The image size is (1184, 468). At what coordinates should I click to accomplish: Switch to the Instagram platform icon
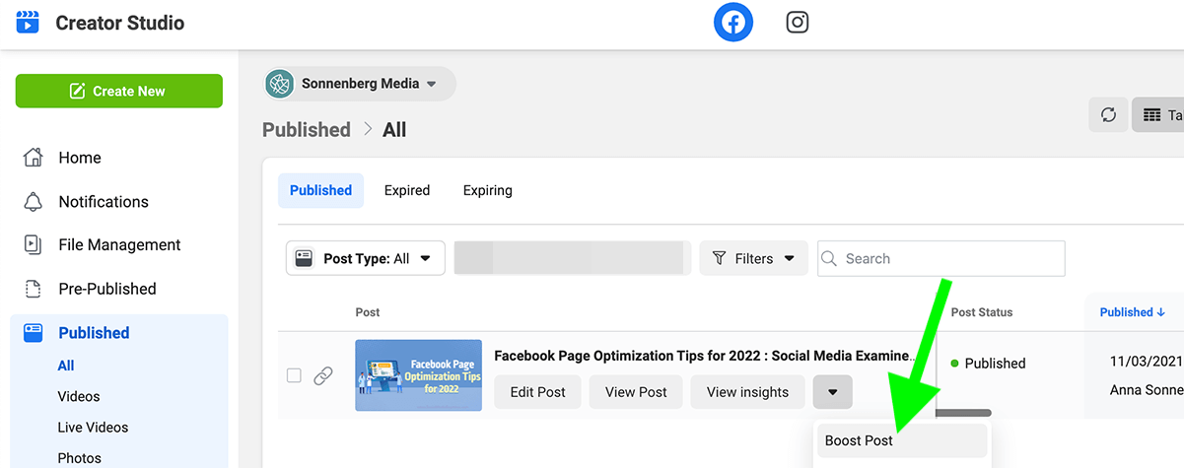pyautogui.click(x=798, y=23)
